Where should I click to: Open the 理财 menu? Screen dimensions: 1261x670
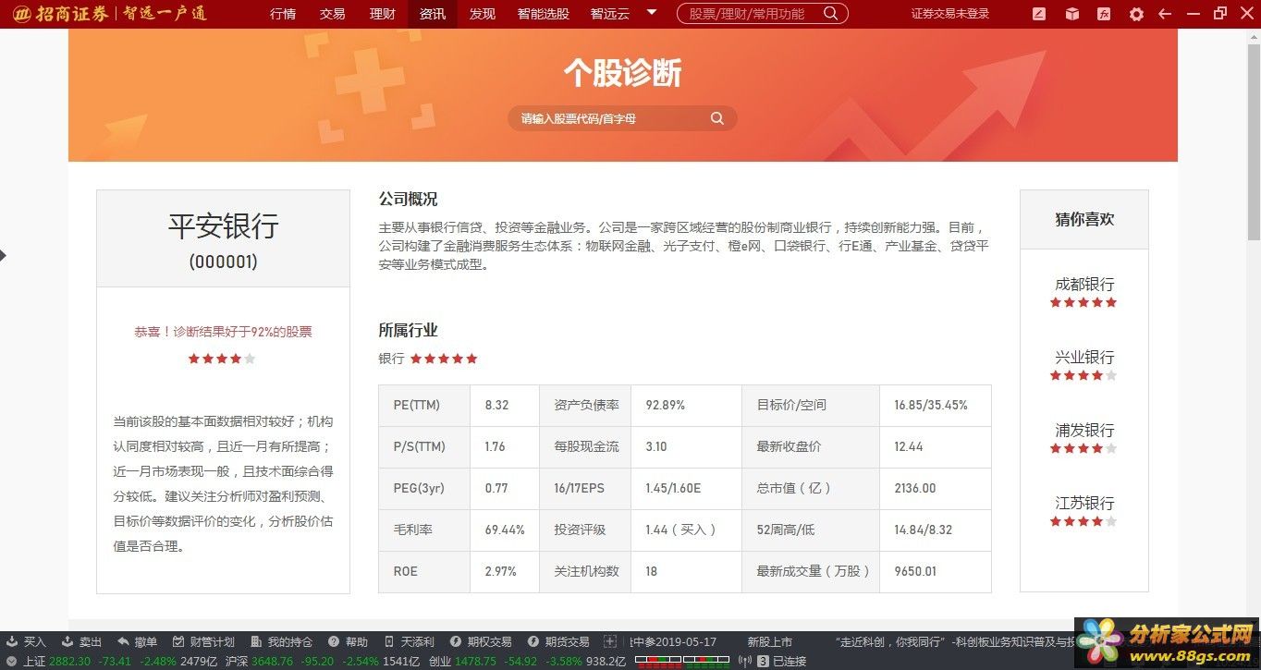[x=383, y=14]
